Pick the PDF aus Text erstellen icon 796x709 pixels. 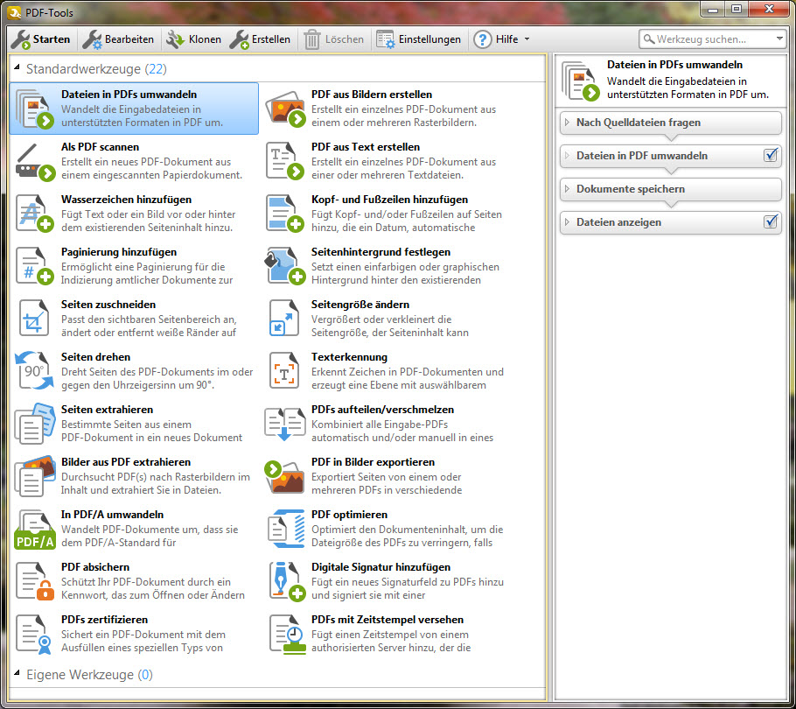click(x=285, y=162)
